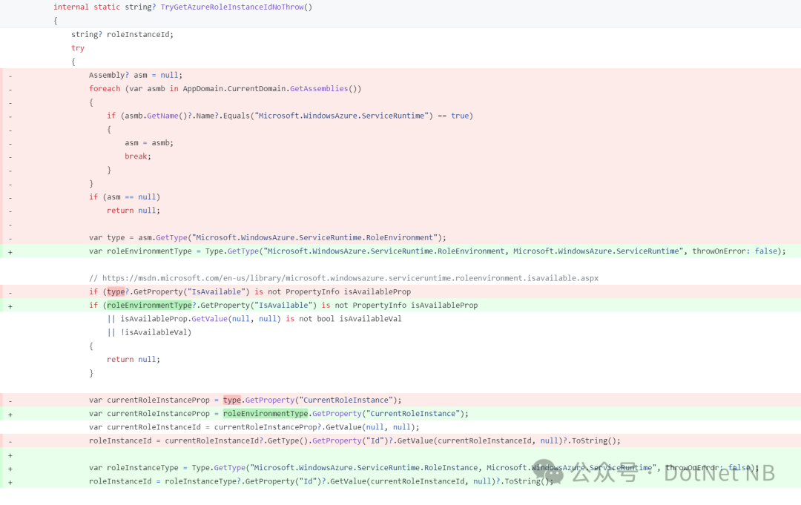Screen dimensions: 801x505
Task: Click the TryGetAzureRoleInstanceIdNoThrow method signature line
Action: point(183,7)
